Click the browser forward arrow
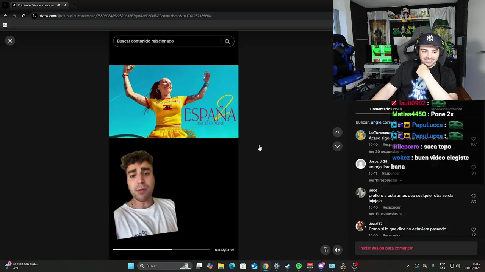The height and width of the screenshot is (272, 485). pos(14,16)
